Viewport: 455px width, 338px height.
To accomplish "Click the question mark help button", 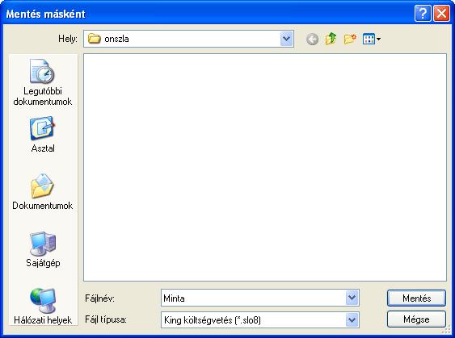I will [x=423, y=14].
